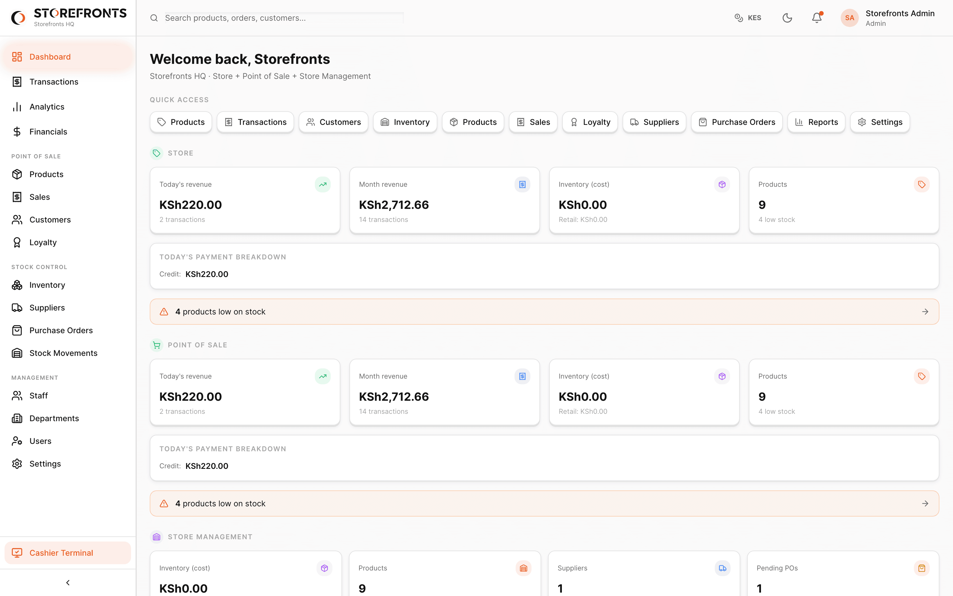
Task: Select the Suppliers quick access item
Action: click(x=654, y=122)
